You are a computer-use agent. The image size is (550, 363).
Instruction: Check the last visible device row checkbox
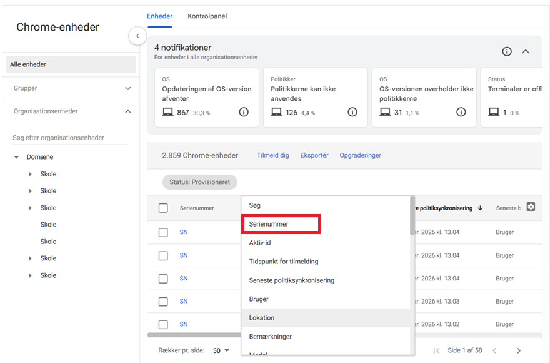[163, 324]
